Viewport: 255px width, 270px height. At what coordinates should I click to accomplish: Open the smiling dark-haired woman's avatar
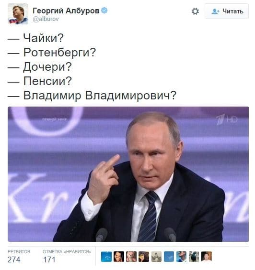119,257
